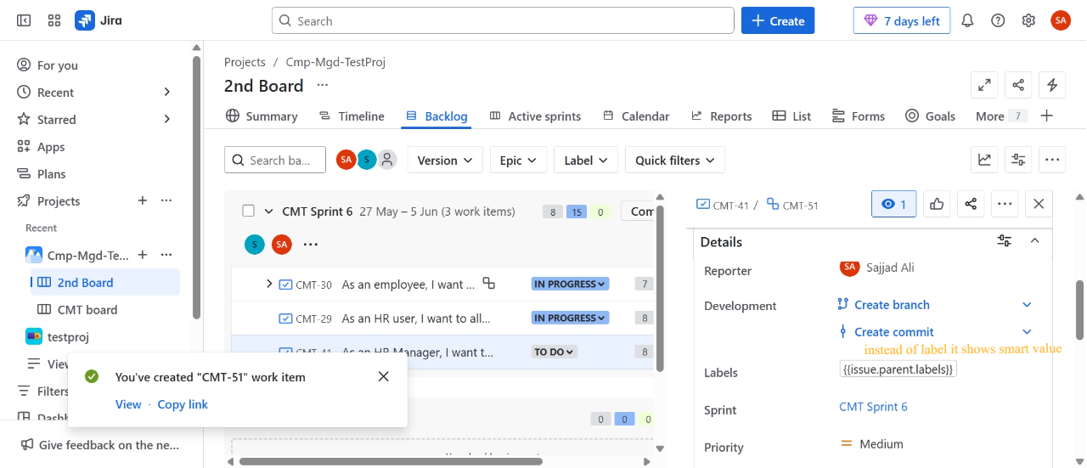Click the thumbs-up vote icon
Viewport: 1087px width, 468px height.
[x=937, y=204]
